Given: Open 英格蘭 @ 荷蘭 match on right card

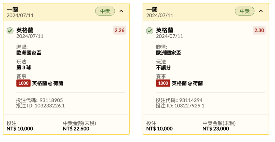Looking at the screenshot, I should click(187, 83).
